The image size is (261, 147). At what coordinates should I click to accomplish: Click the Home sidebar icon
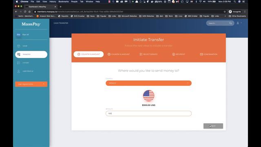tap(18, 46)
